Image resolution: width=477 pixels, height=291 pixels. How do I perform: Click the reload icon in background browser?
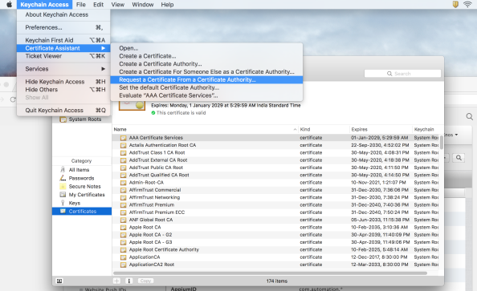coord(13,99)
